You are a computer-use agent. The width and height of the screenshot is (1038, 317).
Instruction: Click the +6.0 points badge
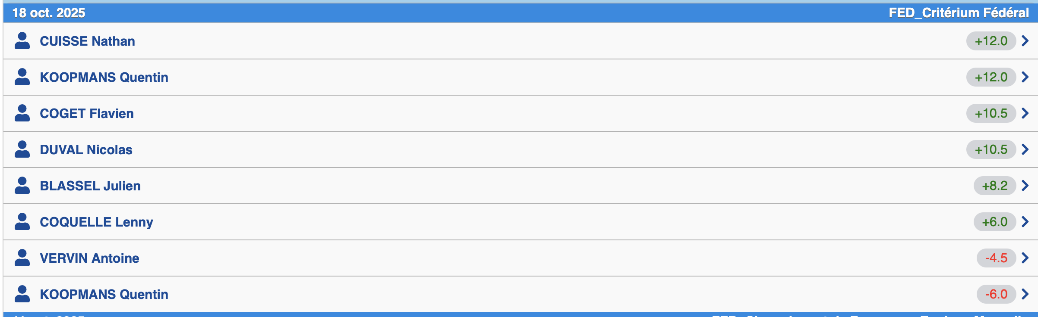click(x=995, y=222)
